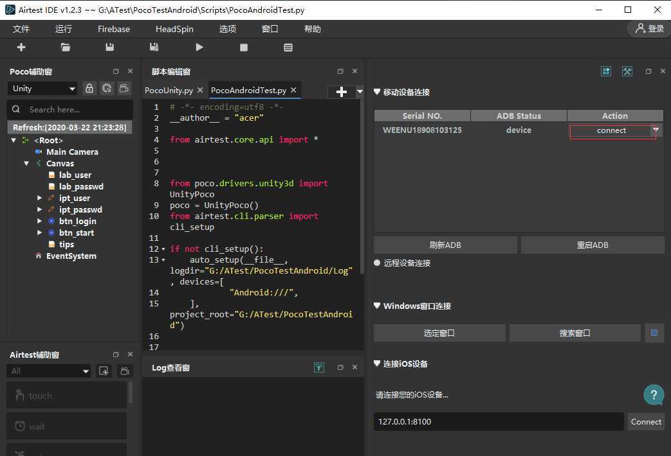
Task: Click the 搜索窗口 button
Action: pos(574,333)
